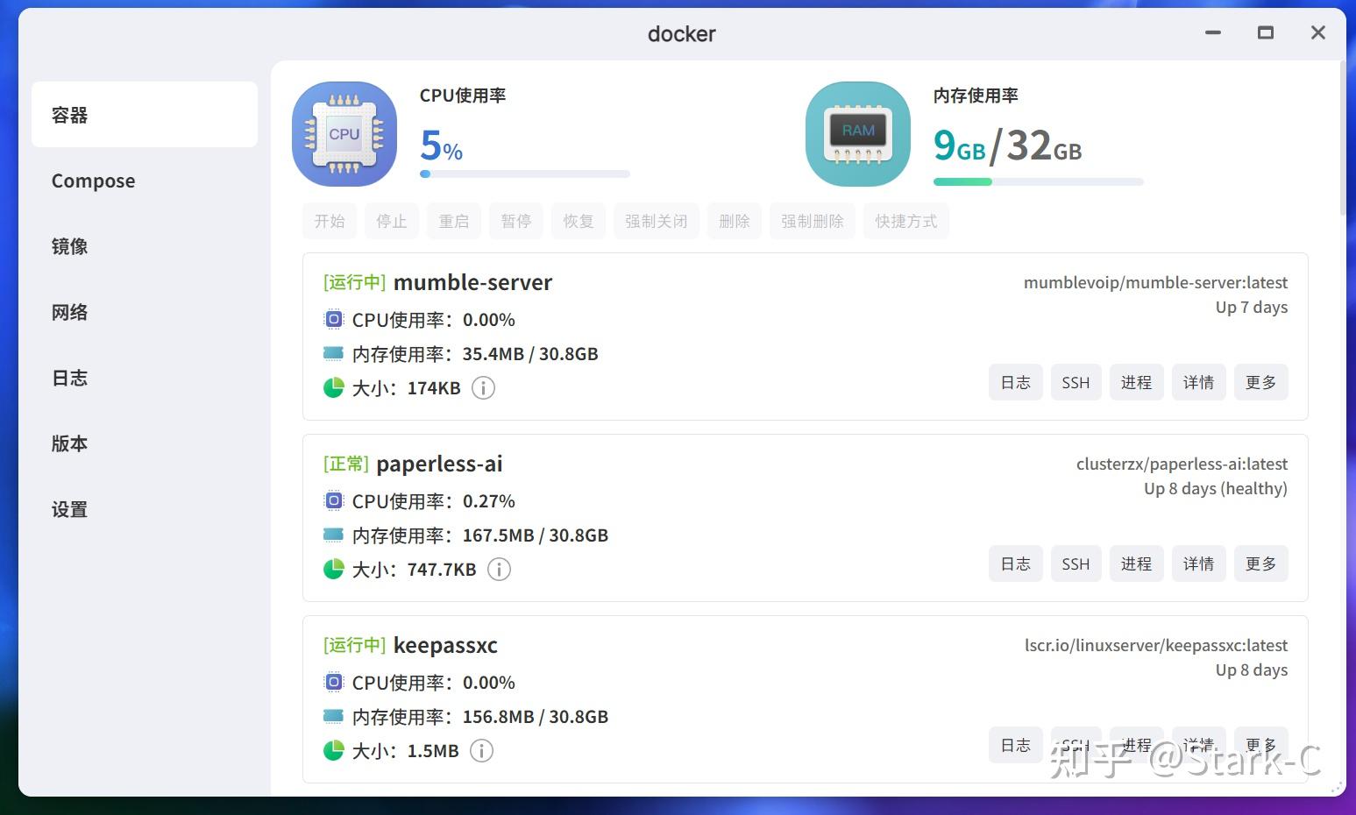The height and width of the screenshot is (815, 1356).
Task: Open size info tooltip for mumble-server
Action: (x=483, y=387)
